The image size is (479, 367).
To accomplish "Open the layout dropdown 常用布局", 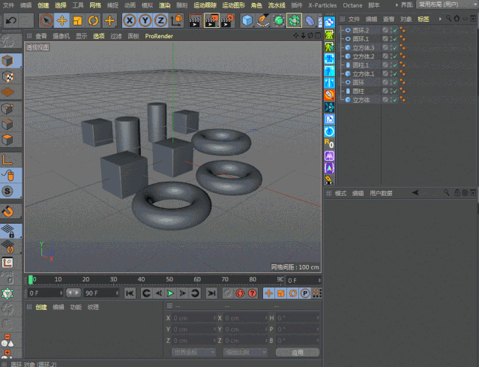I will 447,5.
